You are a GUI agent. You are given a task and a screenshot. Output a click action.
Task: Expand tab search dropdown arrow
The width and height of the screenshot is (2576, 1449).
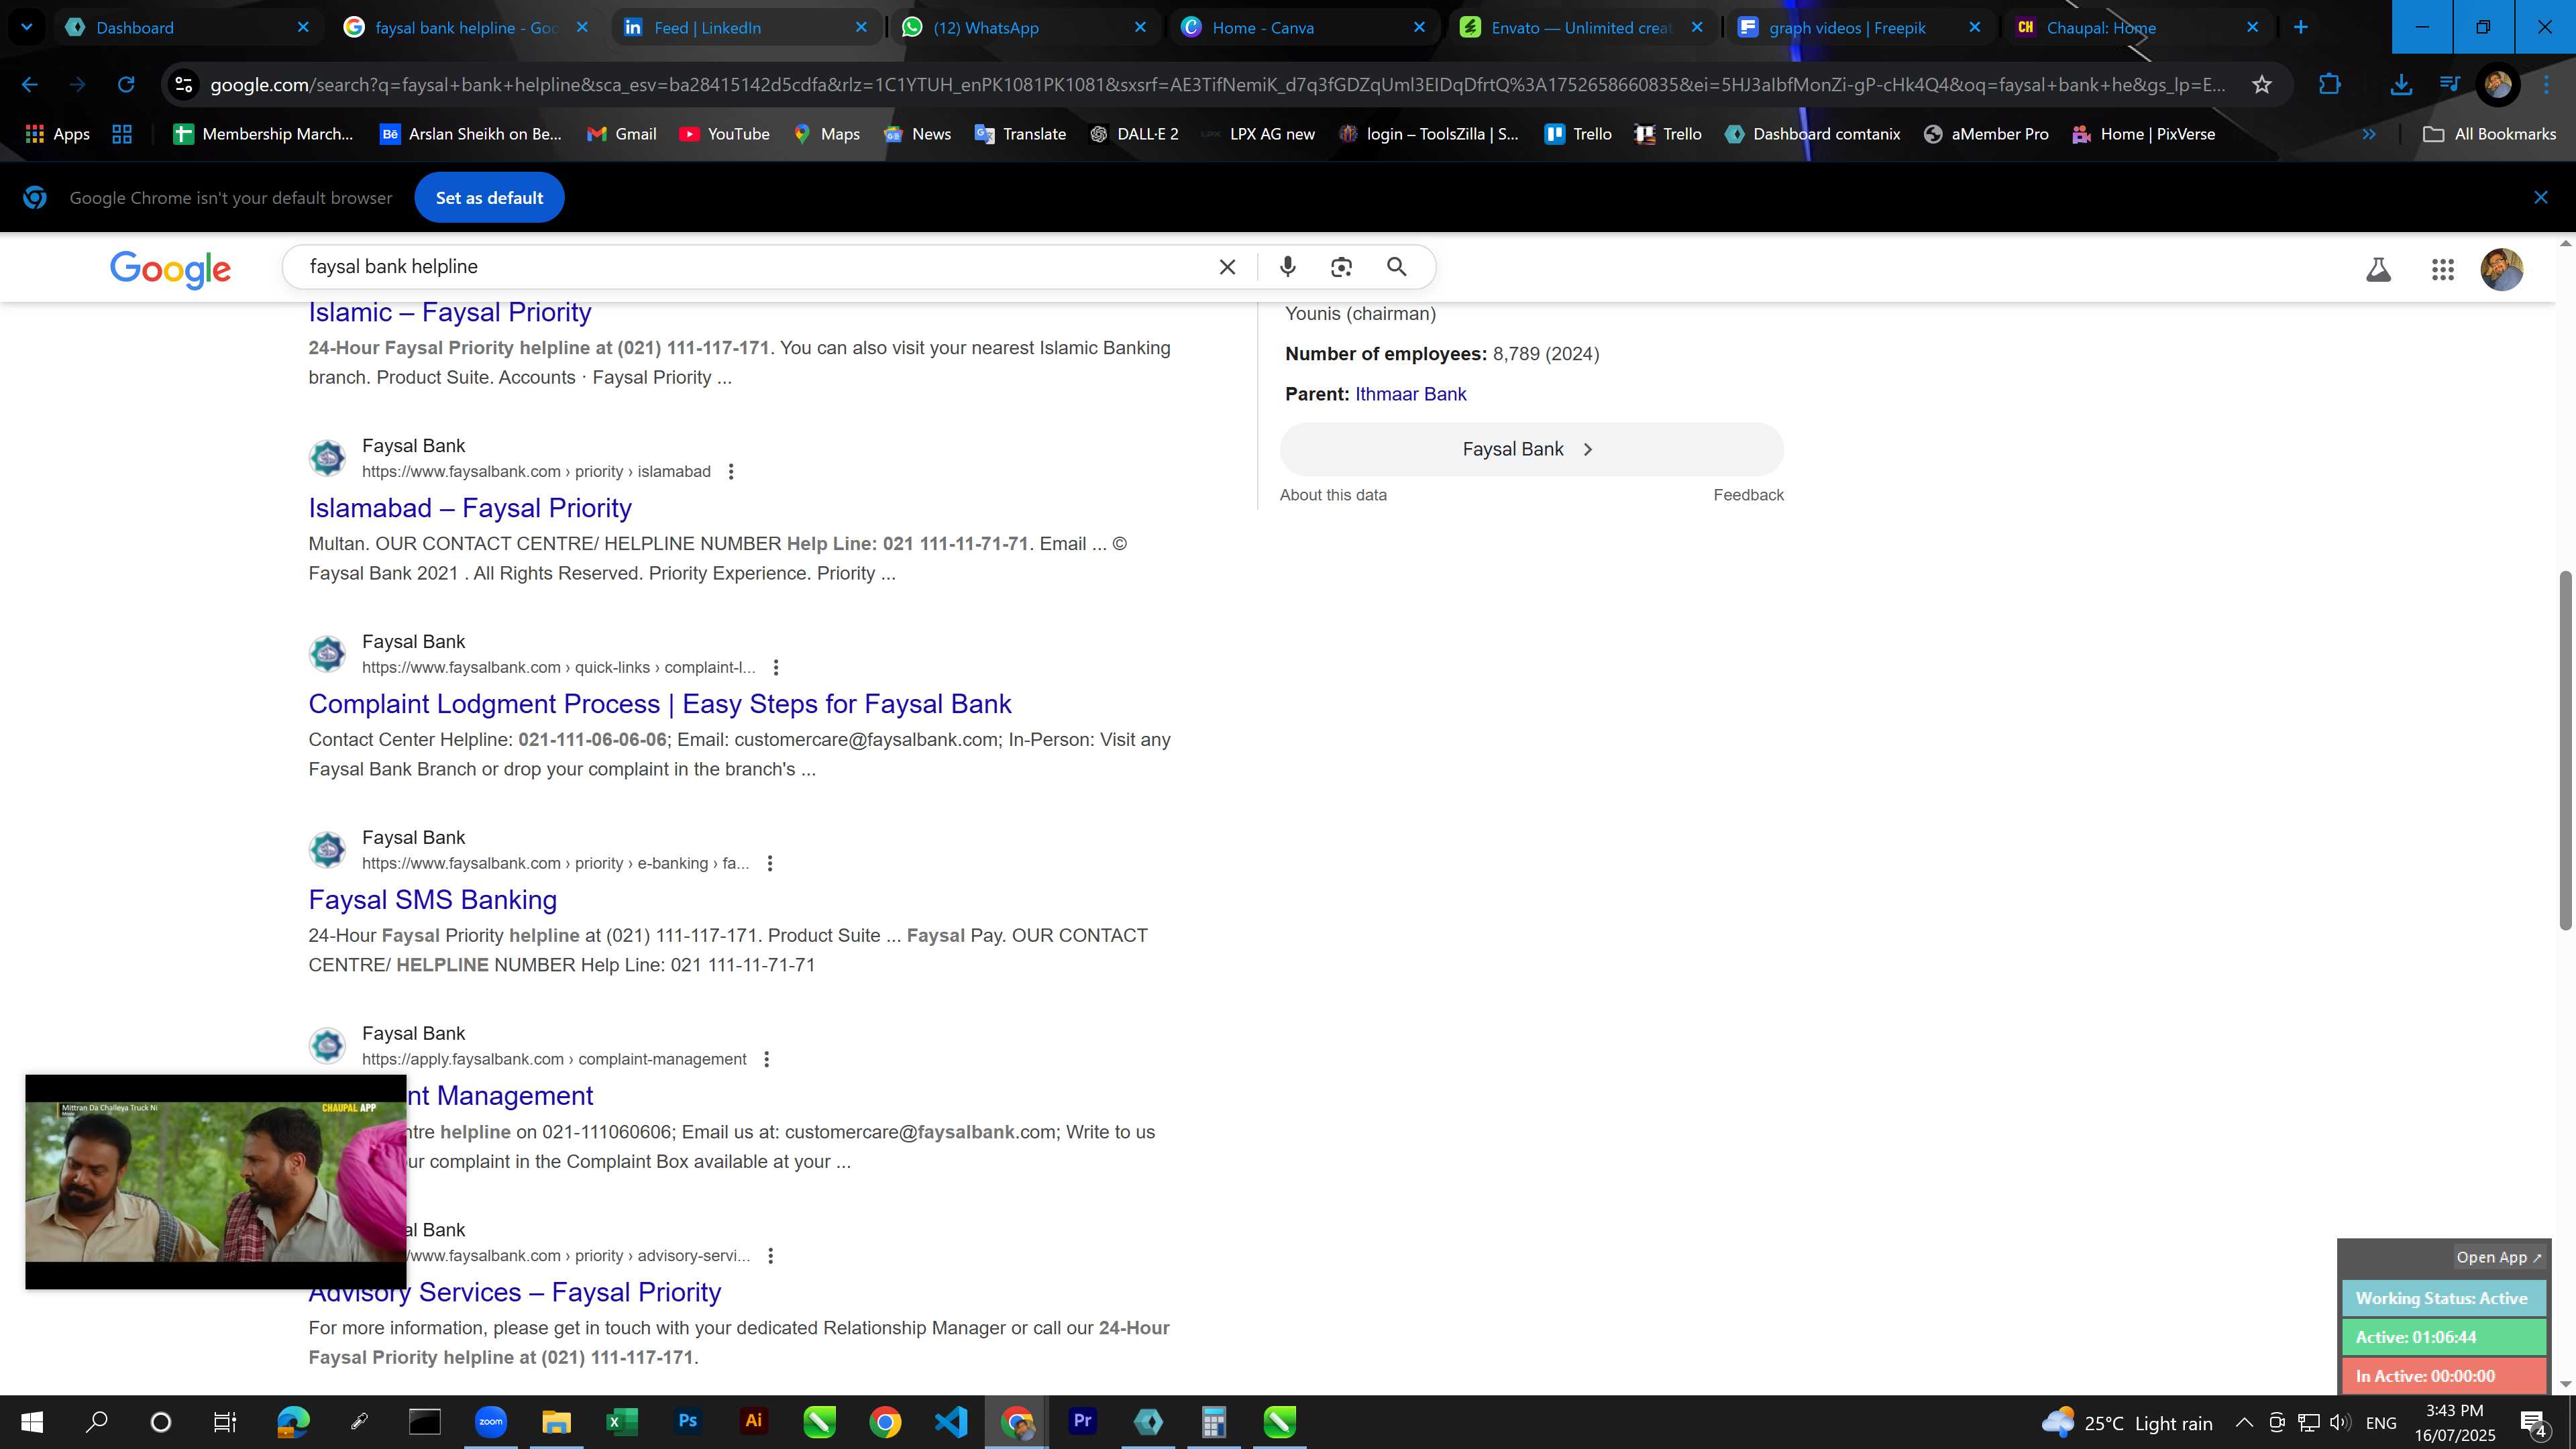(27, 27)
